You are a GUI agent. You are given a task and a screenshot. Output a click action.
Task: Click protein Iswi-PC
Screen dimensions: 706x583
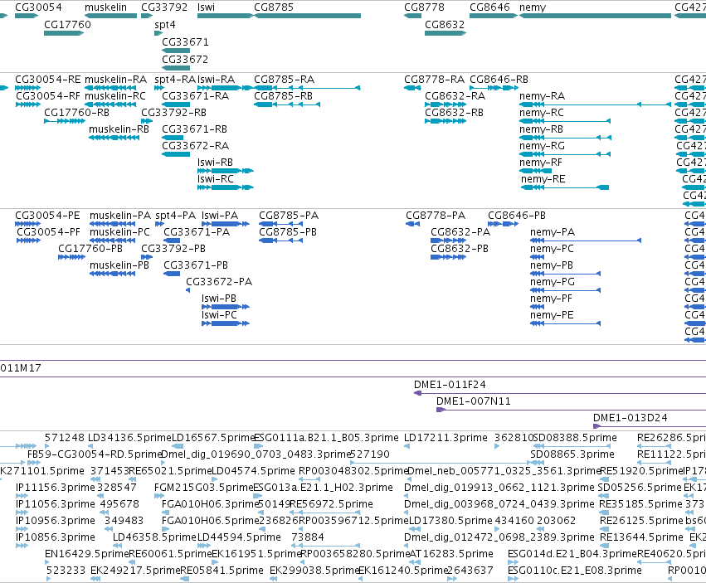[219, 315]
